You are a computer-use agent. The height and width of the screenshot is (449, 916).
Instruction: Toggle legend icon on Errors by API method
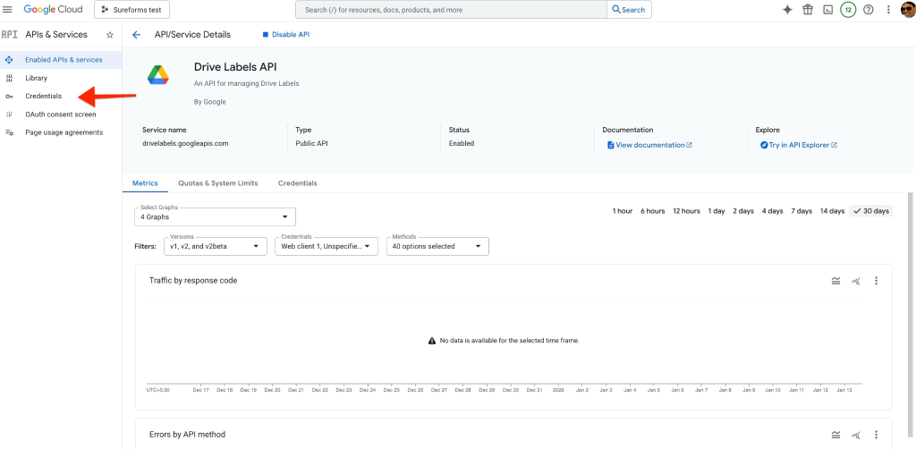[x=836, y=435]
